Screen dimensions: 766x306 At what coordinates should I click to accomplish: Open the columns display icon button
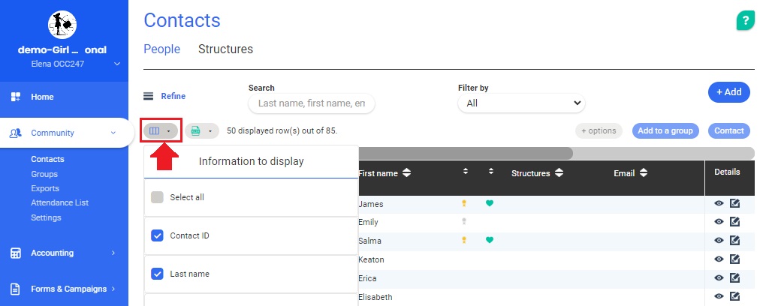click(x=161, y=130)
